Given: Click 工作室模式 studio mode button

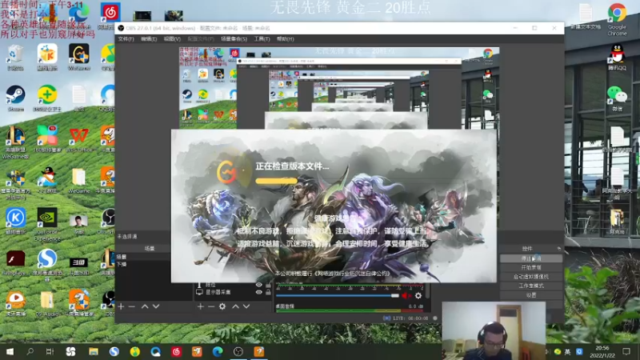Looking at the screenshot, I should coord(531,286).
